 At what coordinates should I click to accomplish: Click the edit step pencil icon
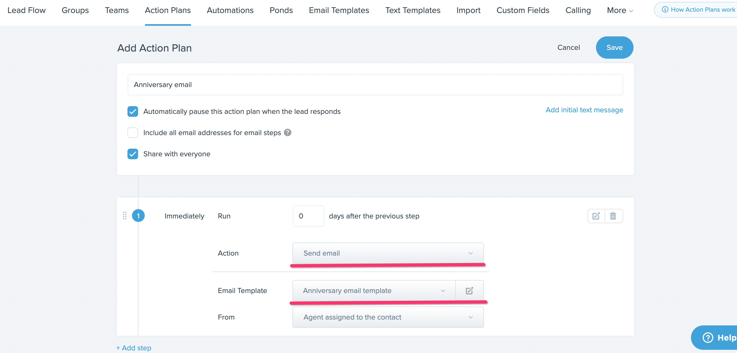click(596, 216)
